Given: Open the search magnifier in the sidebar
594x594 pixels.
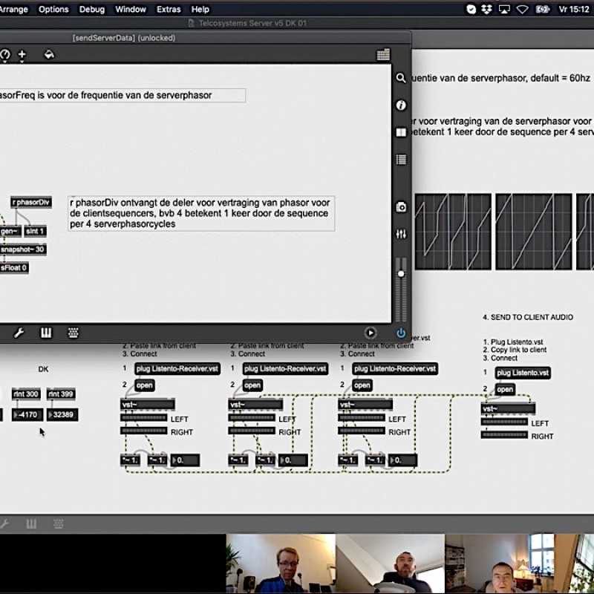Looking at the screenshot, I should tap(401, 78).
